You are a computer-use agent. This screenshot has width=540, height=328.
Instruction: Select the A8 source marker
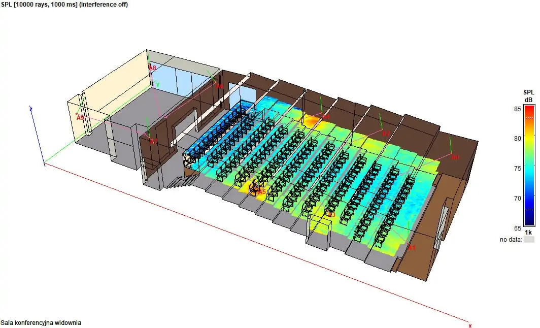point(152,68)
